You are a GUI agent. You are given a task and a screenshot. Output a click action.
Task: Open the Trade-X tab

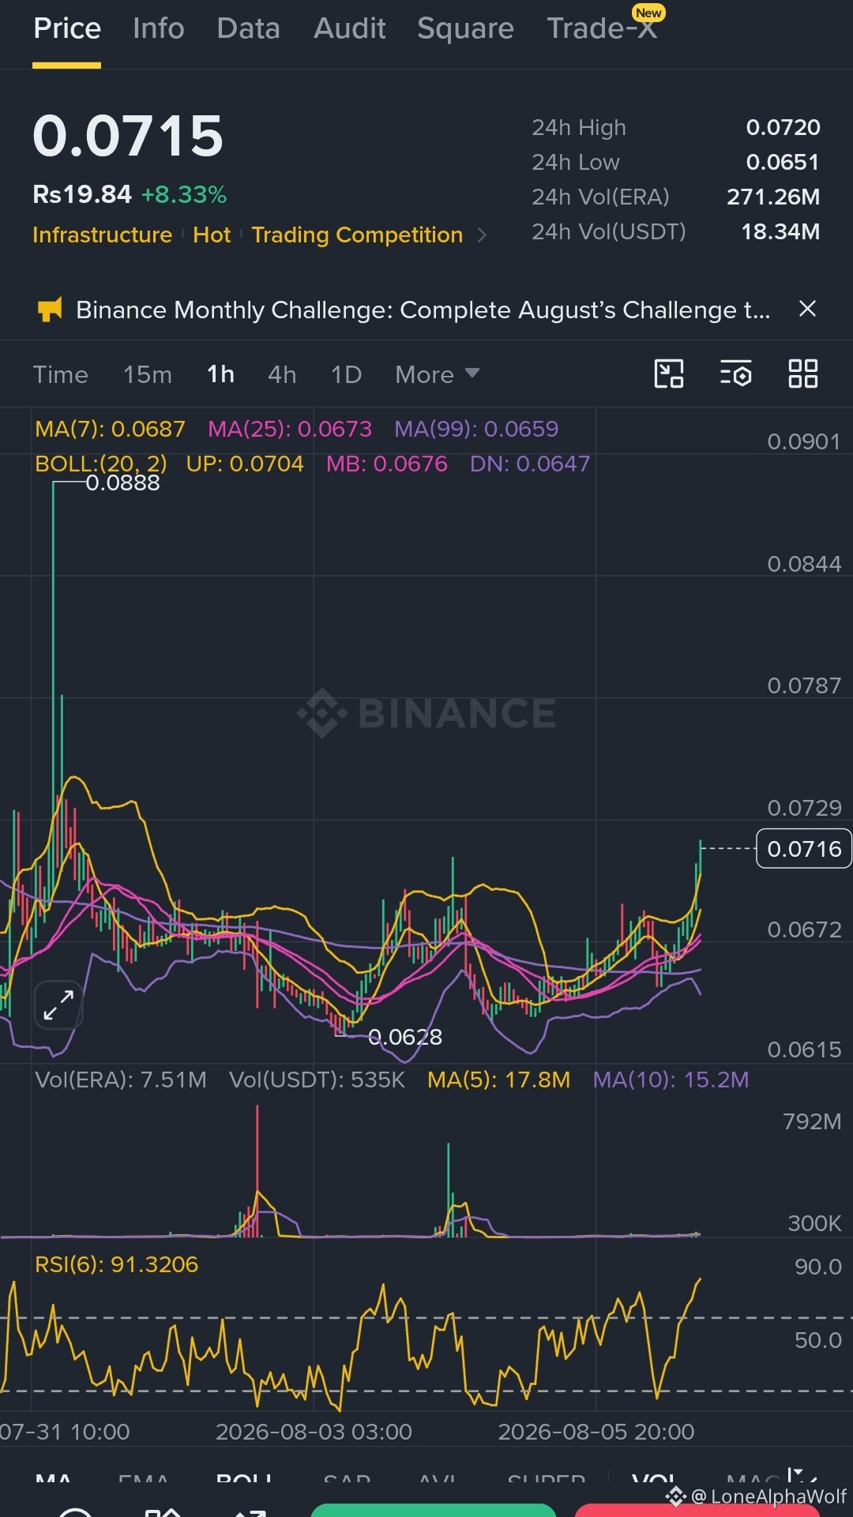pyautogui.click(x=601, y=28)
